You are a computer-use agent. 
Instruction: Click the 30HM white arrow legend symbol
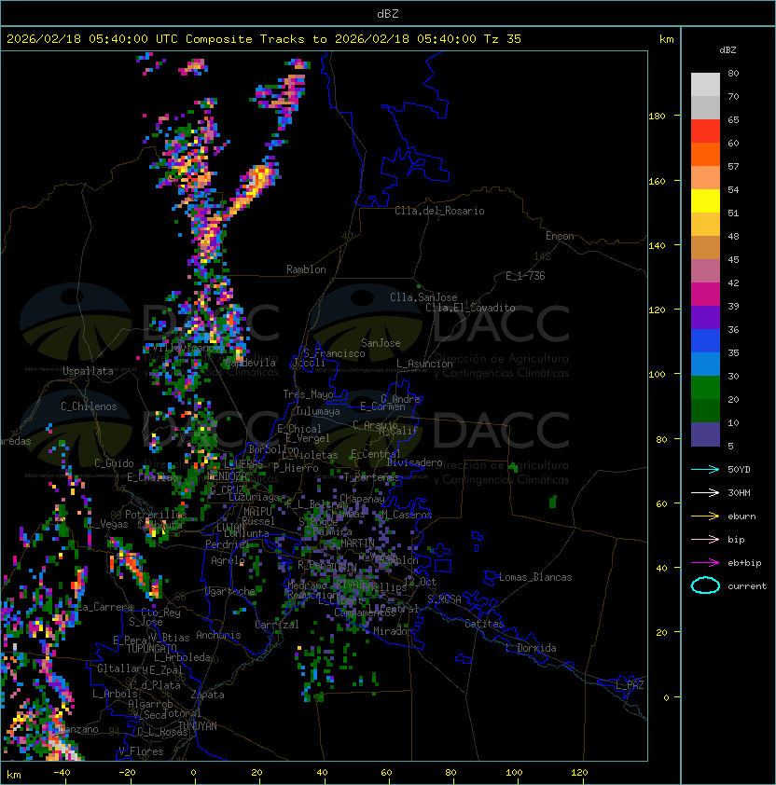[705, 492]
